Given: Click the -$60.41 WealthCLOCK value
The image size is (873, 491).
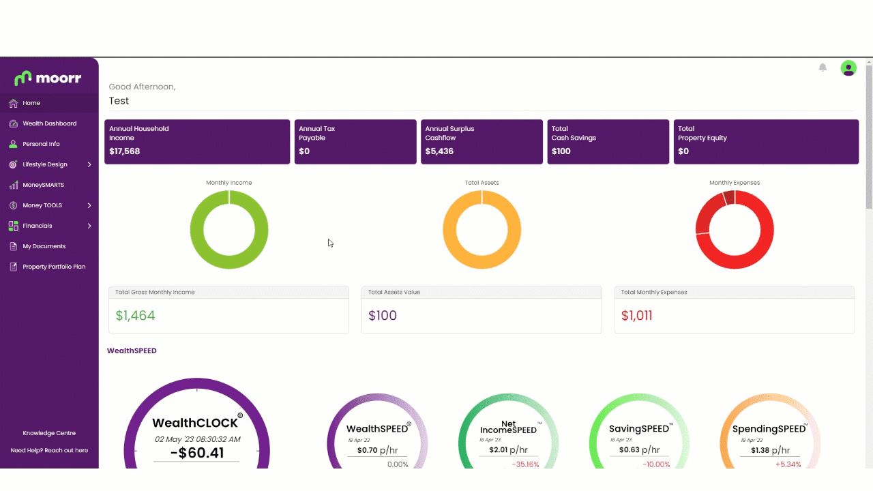Looking at the screenshot, I should (x=196, y=452).
